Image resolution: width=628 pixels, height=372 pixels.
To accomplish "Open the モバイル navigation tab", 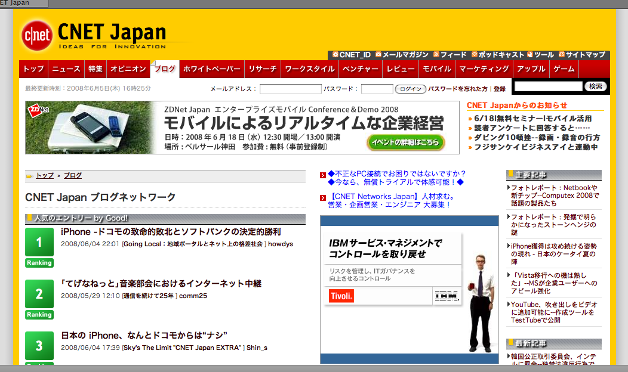I will [437, 69].
